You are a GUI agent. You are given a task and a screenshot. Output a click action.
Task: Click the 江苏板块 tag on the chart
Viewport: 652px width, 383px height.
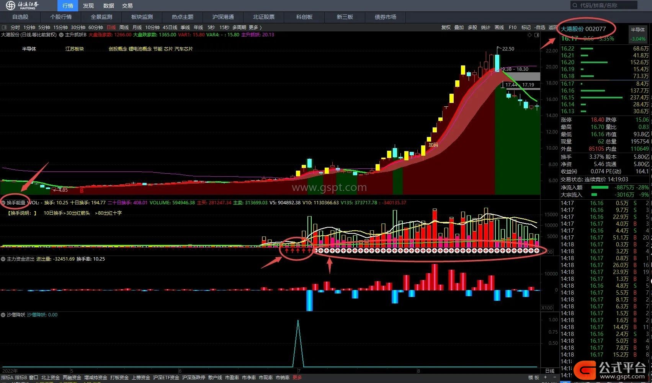coord(75,49)
